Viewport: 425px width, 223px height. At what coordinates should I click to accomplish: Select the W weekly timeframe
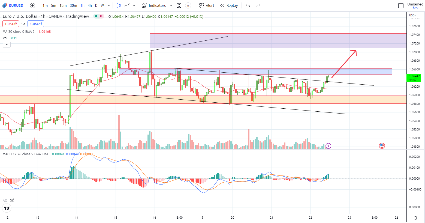[102, 5]
